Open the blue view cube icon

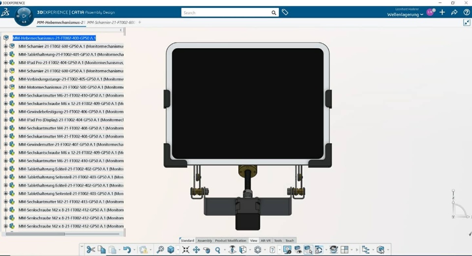click(x=171, y=250)
